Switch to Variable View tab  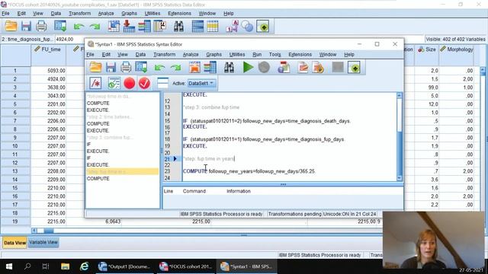click(x=43, y=242)
